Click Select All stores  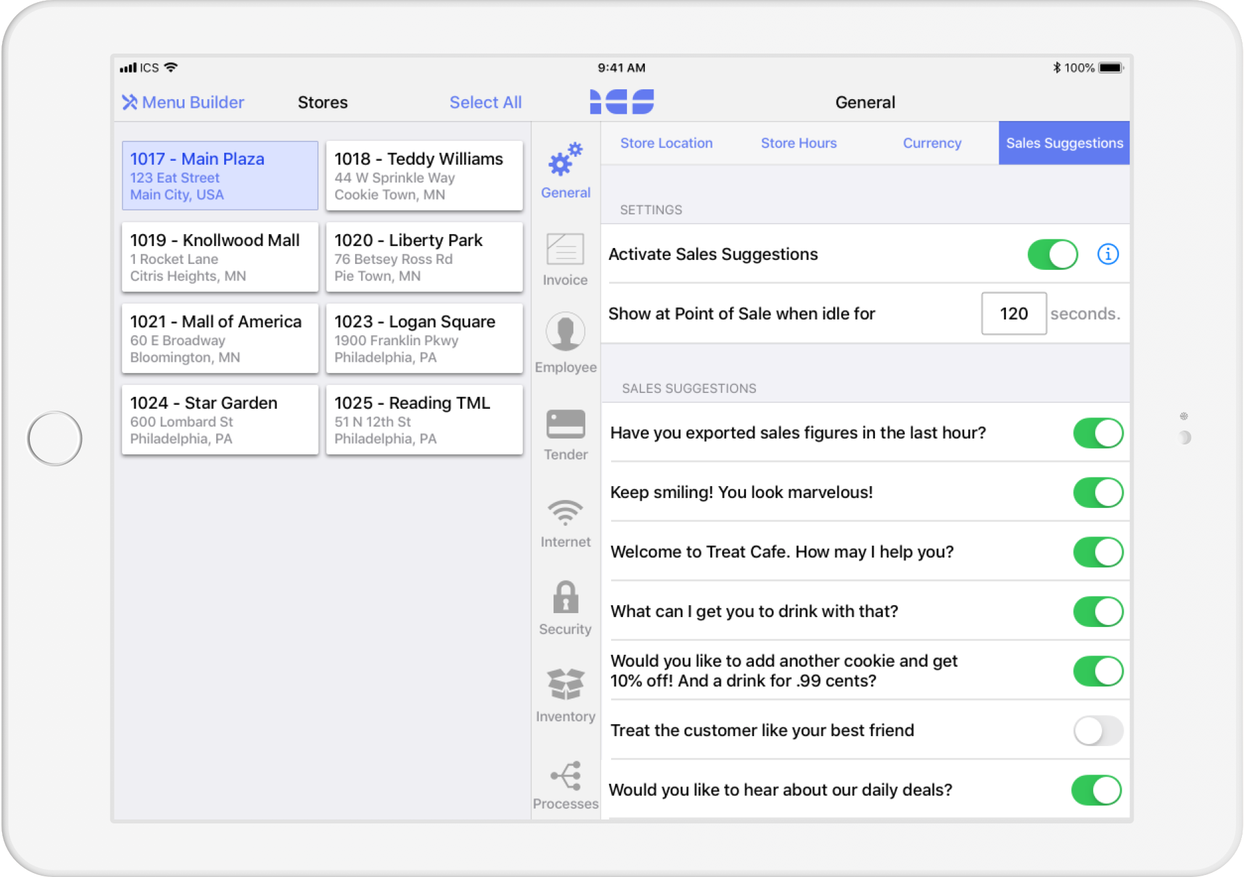point(485,103)
